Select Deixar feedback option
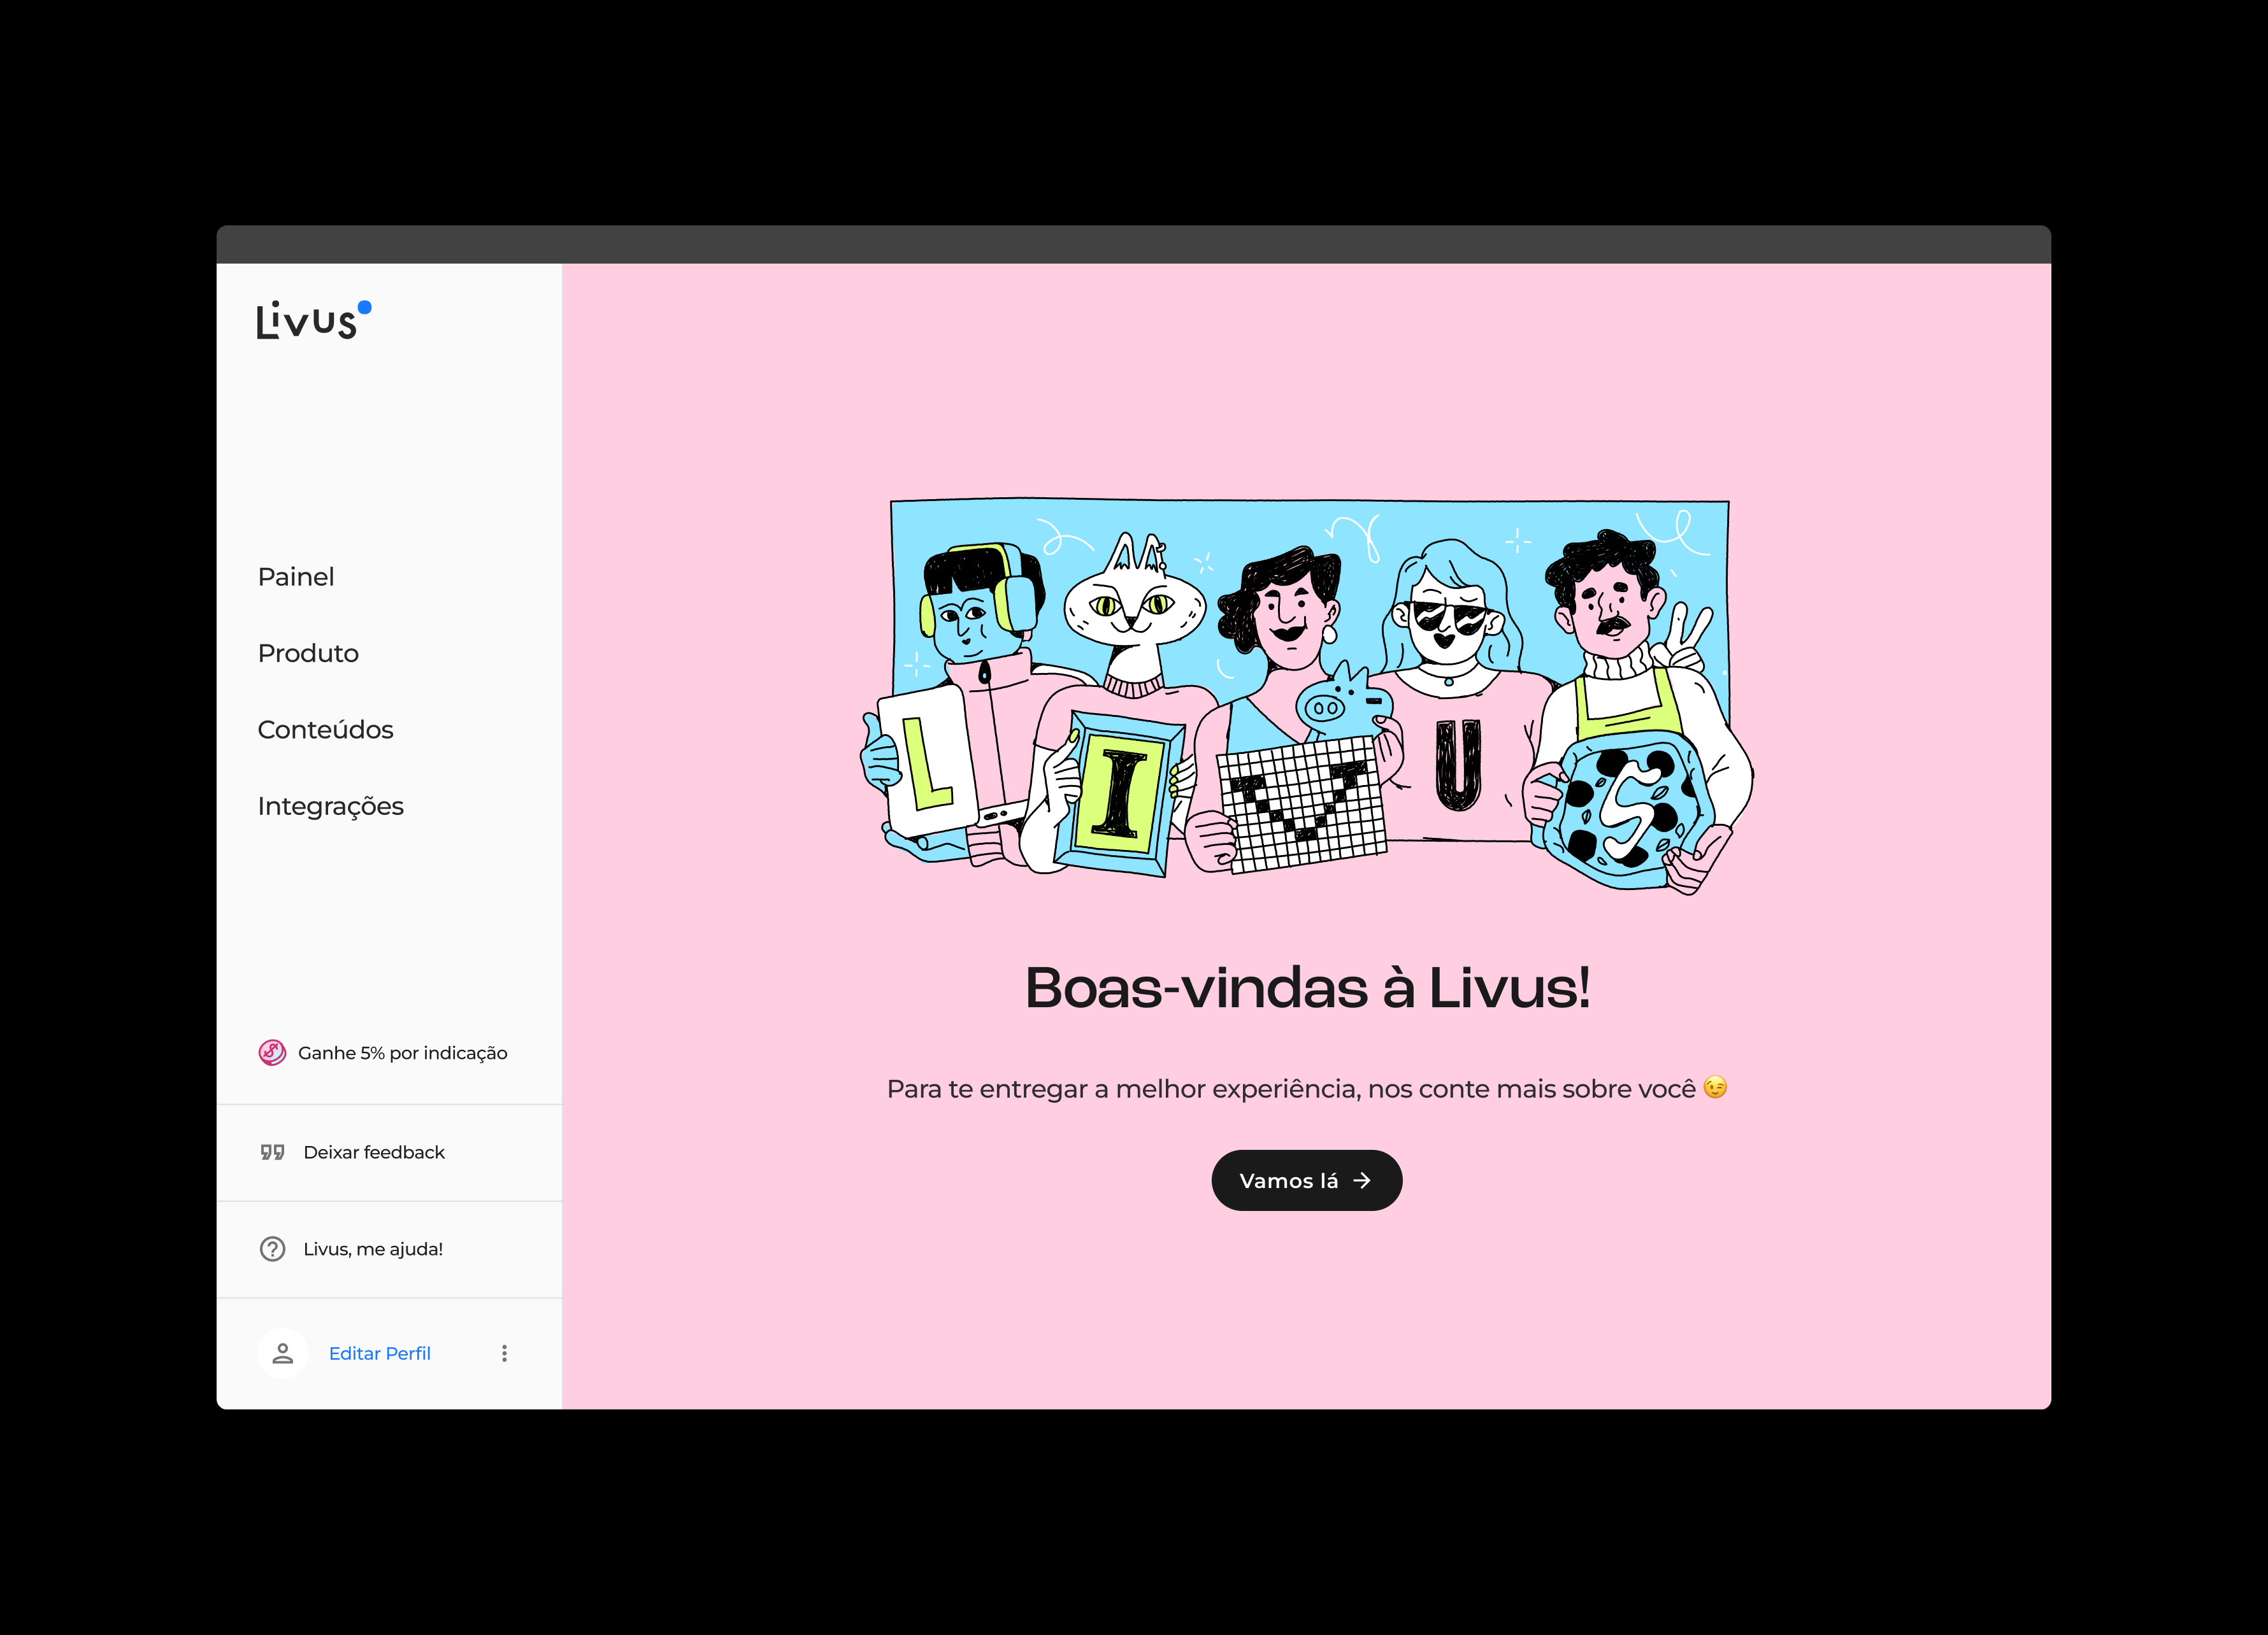The width and height of the screenshot is (2268, 1635). click(374, 1152)
